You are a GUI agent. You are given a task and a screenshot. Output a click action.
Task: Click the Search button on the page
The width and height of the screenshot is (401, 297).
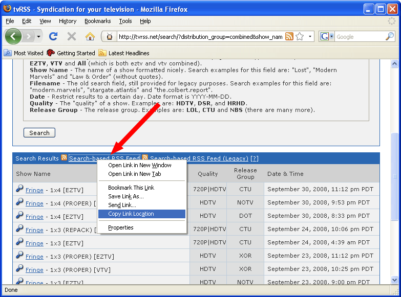pos(39,133)
